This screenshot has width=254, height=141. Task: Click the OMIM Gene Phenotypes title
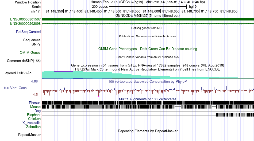tap(148, 49)
